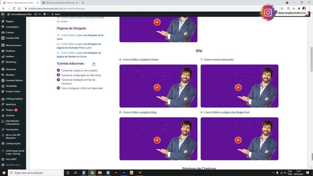Open the notification center icon in the system tray
This screenshot has height=176, width=313.
[x=308, y=173]
